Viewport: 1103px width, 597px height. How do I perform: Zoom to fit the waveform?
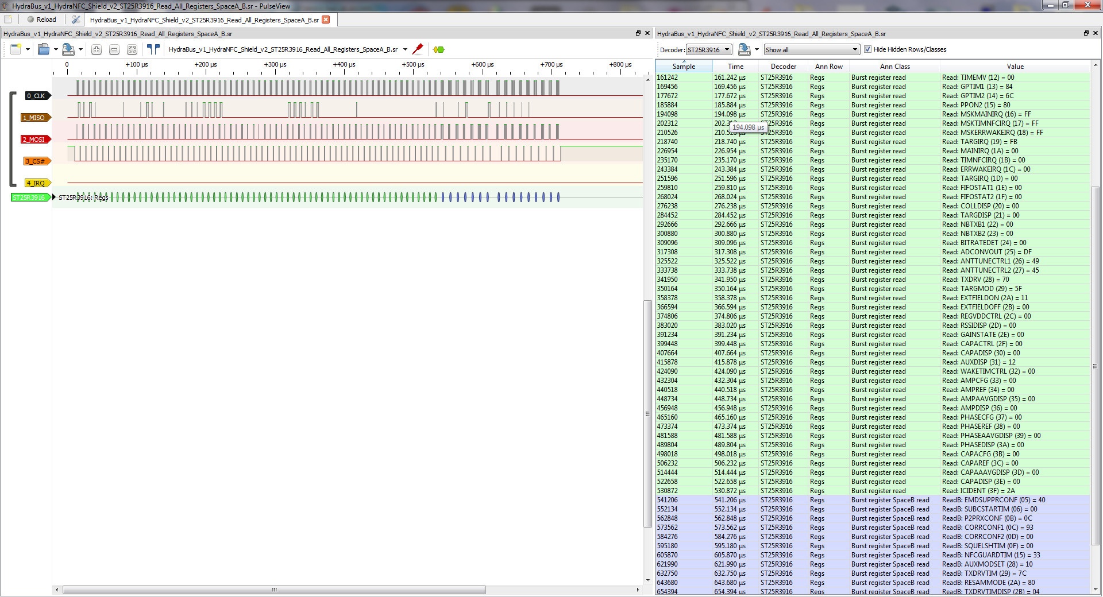[132, 49]
